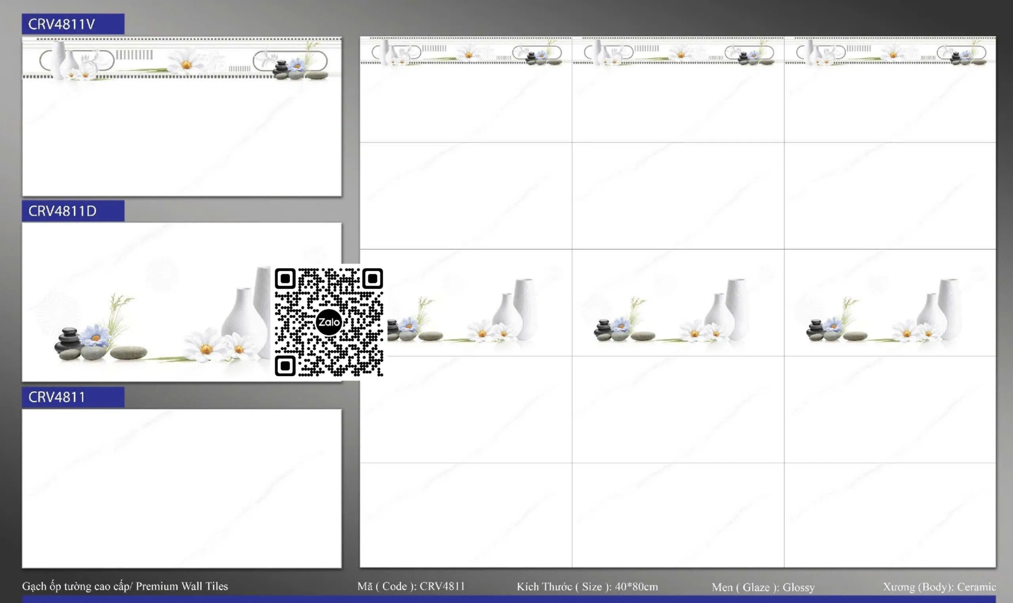
Task: Click the Glaze Glossy text
Action: coord(763,587)
